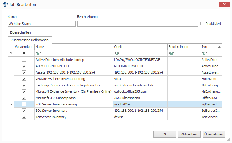Open the Beschreibung column filter ABC icon
The width and height of the screenshot is (232, 143).
(171, 53)
